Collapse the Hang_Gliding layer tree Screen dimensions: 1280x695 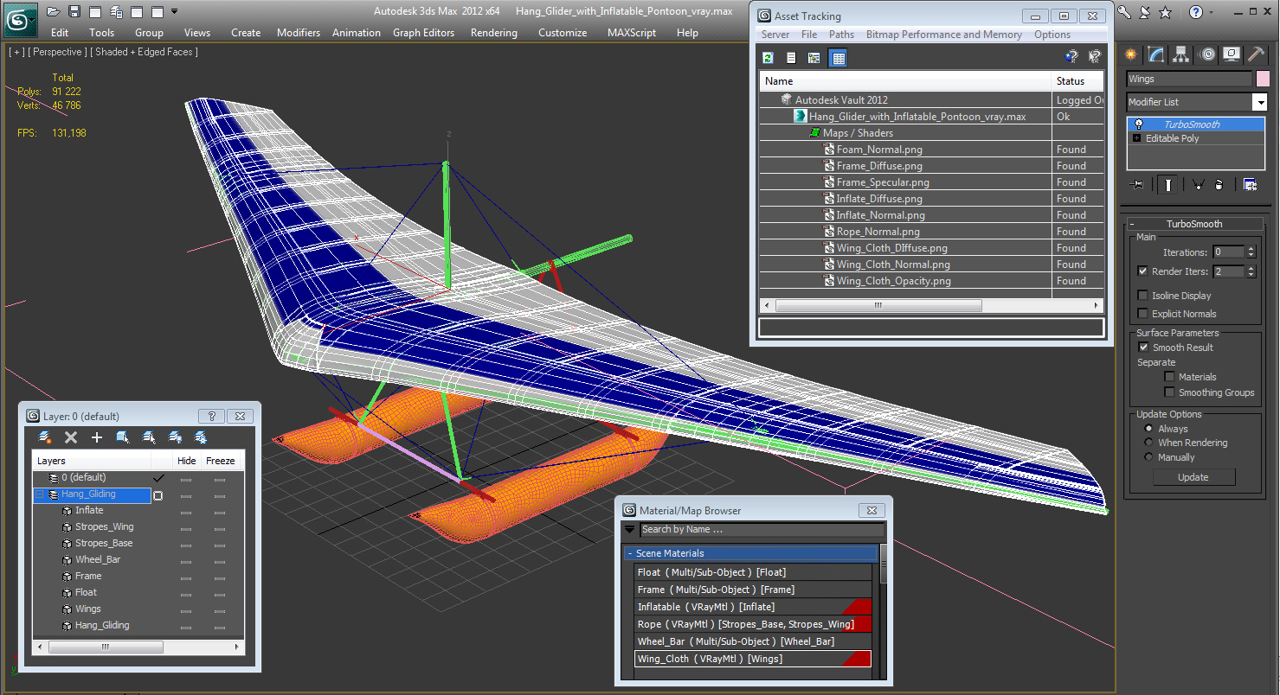pos(40,494)
